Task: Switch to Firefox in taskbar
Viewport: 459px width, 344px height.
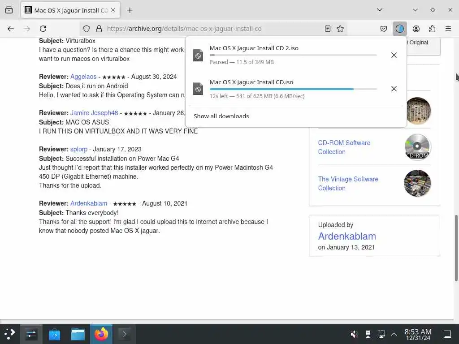Action: (x=101, y=334)
